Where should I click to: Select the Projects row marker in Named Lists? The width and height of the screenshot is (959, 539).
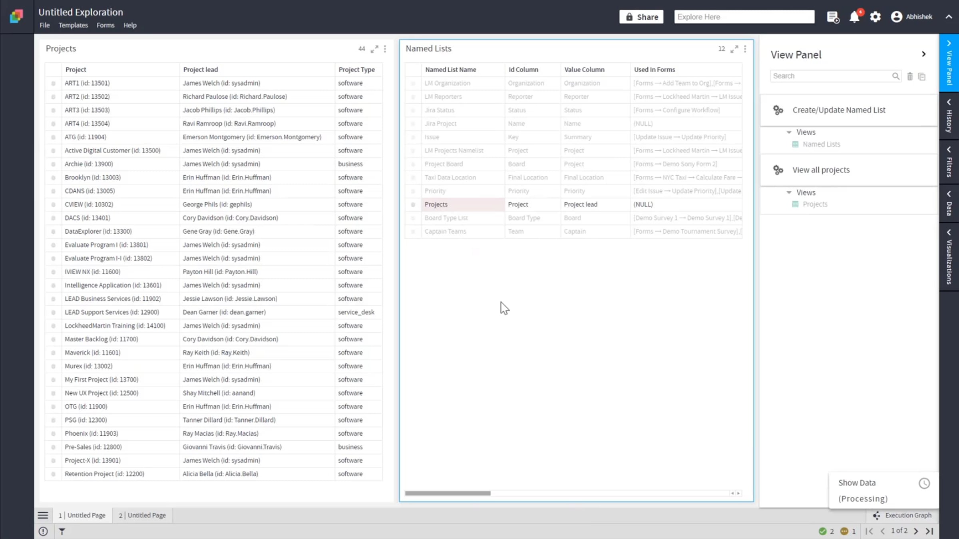[x=413, y=204]
